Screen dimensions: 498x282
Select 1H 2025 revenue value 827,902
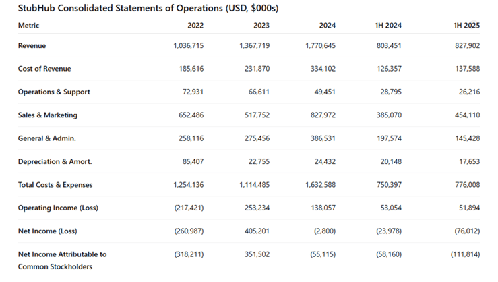(x=467, y=45)
